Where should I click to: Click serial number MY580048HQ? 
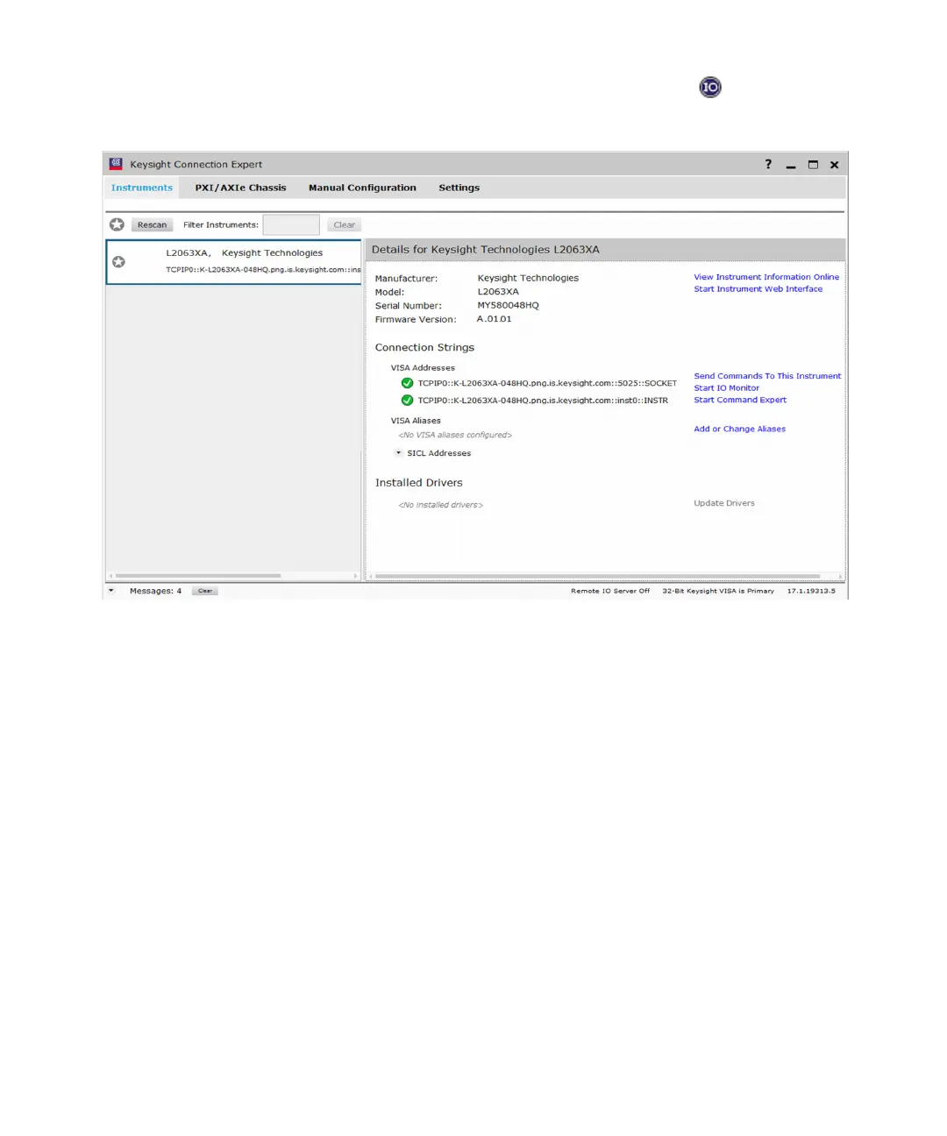point(509,306)
